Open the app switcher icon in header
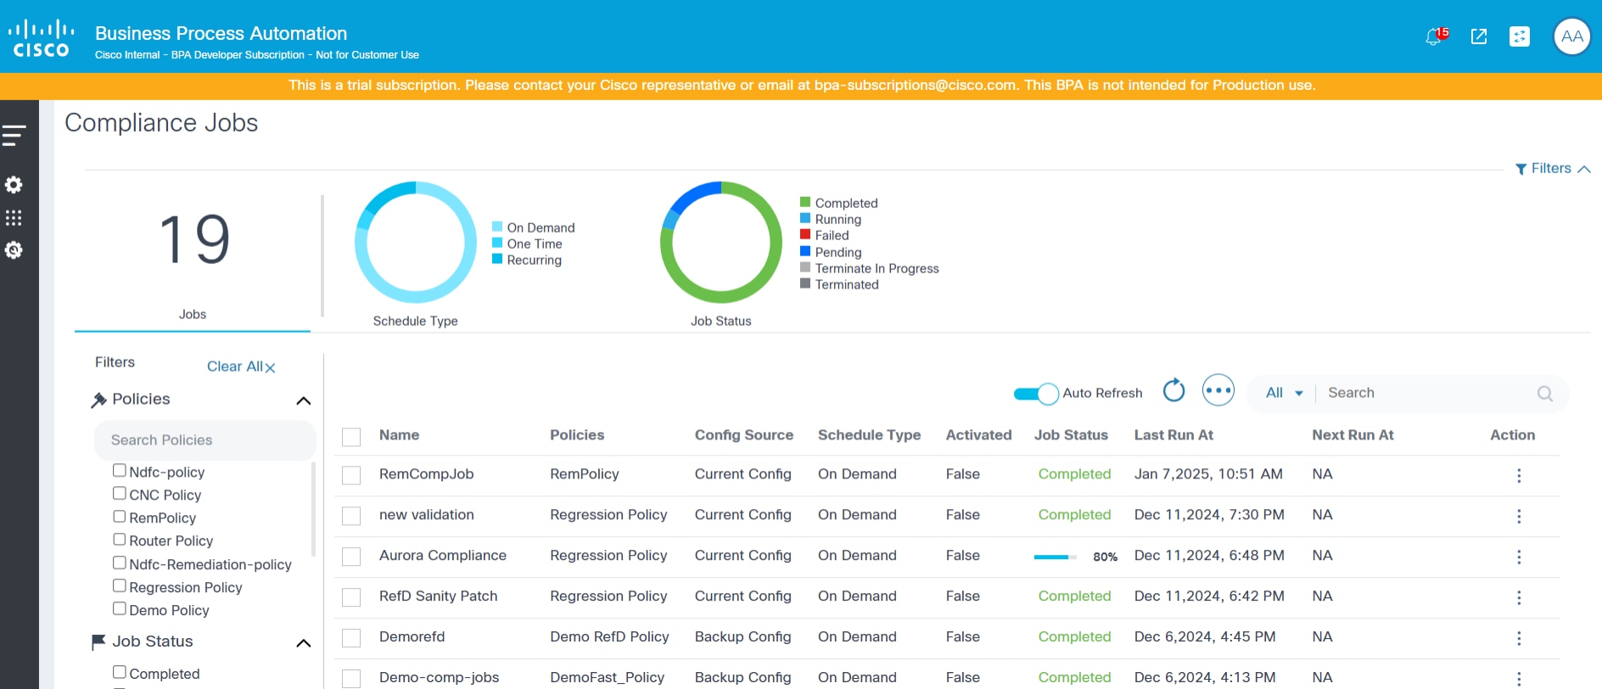 point(1520,36)
